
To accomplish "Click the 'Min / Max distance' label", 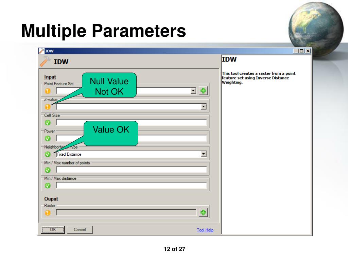I will point(60,178).
